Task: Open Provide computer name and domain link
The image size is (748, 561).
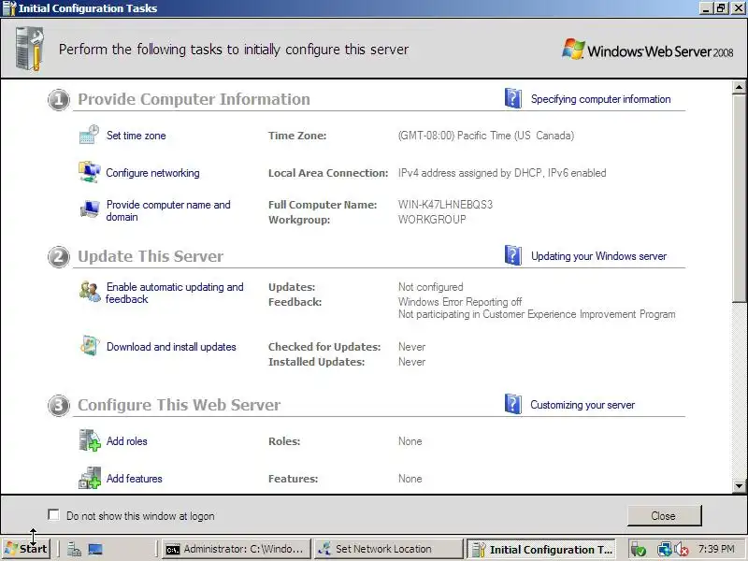Action: pyautogui.click(x=168, y=210)
